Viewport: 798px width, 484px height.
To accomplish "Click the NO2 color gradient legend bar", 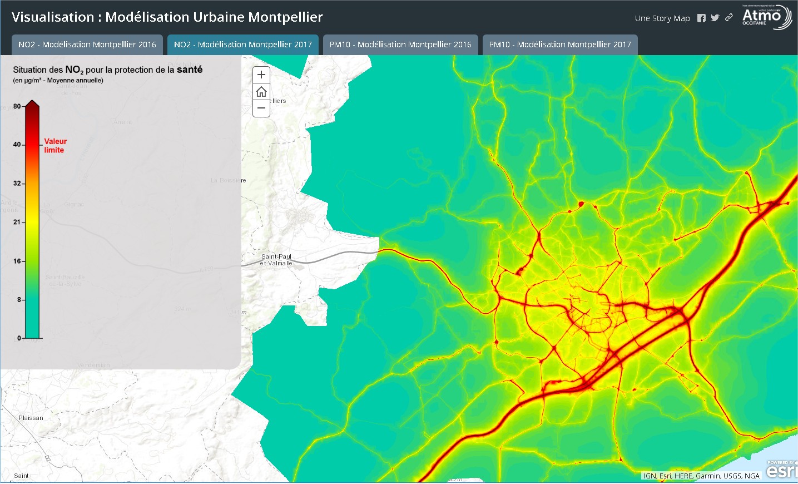I will point(32,219).
